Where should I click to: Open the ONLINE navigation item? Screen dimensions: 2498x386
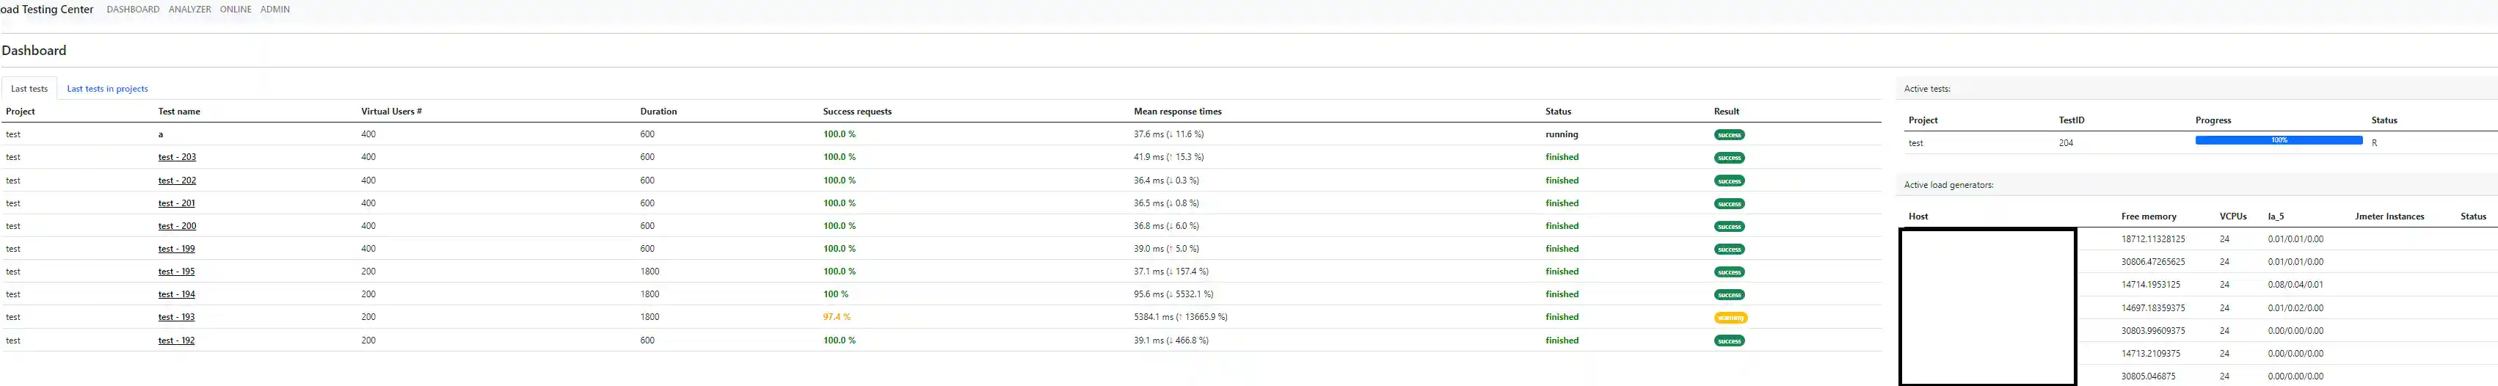[x=236, y=10]
